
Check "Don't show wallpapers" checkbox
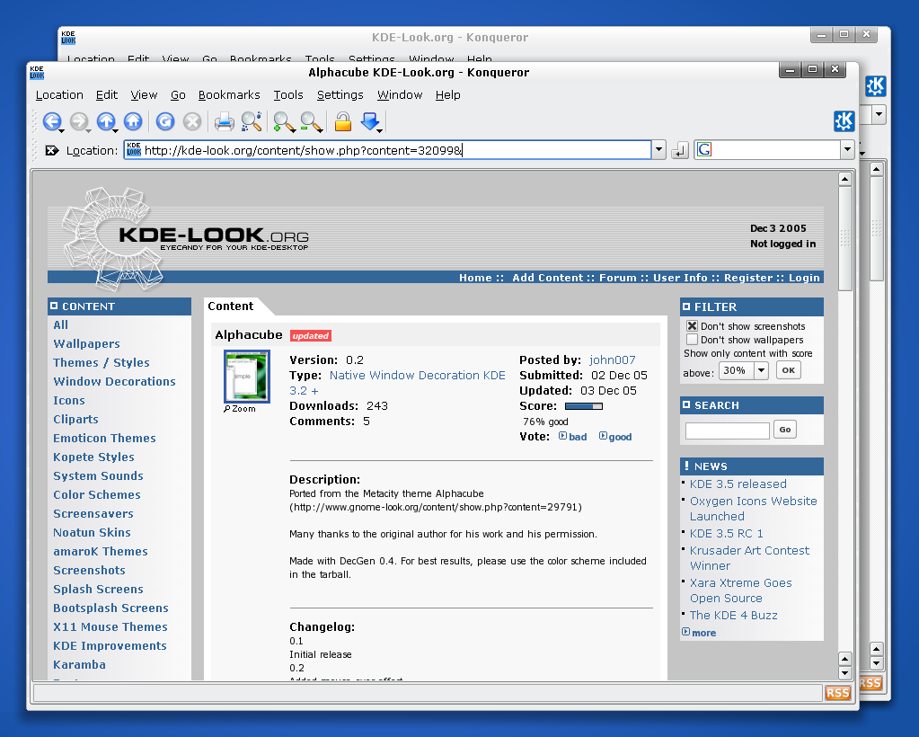(x=693, y=340)
